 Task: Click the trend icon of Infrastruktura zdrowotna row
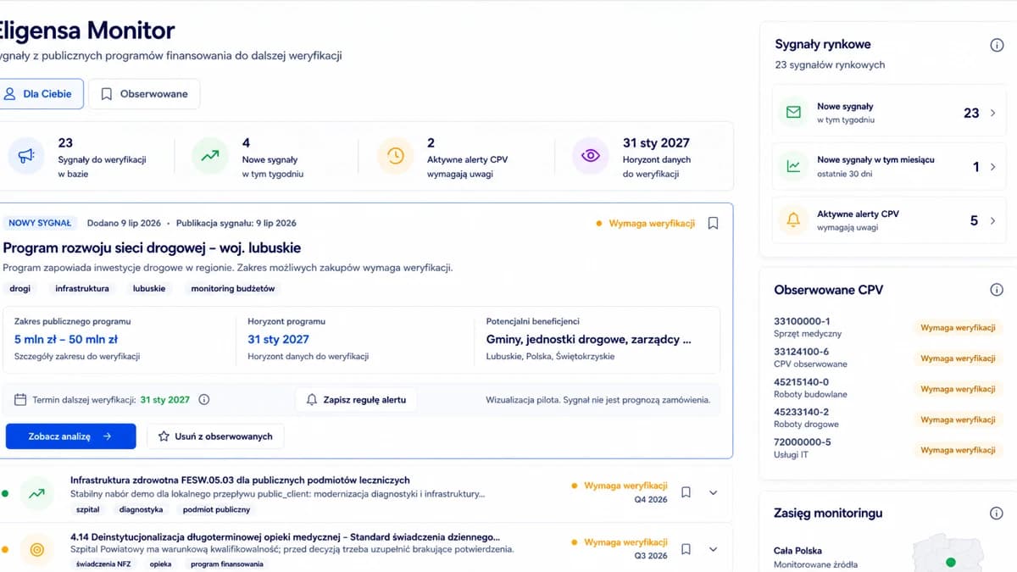[36, 493]
